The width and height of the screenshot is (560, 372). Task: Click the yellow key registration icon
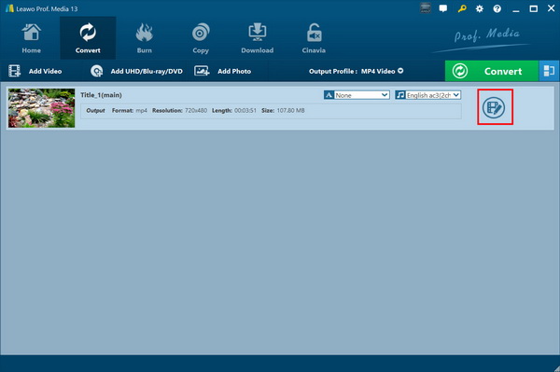[x=462, y=8]
